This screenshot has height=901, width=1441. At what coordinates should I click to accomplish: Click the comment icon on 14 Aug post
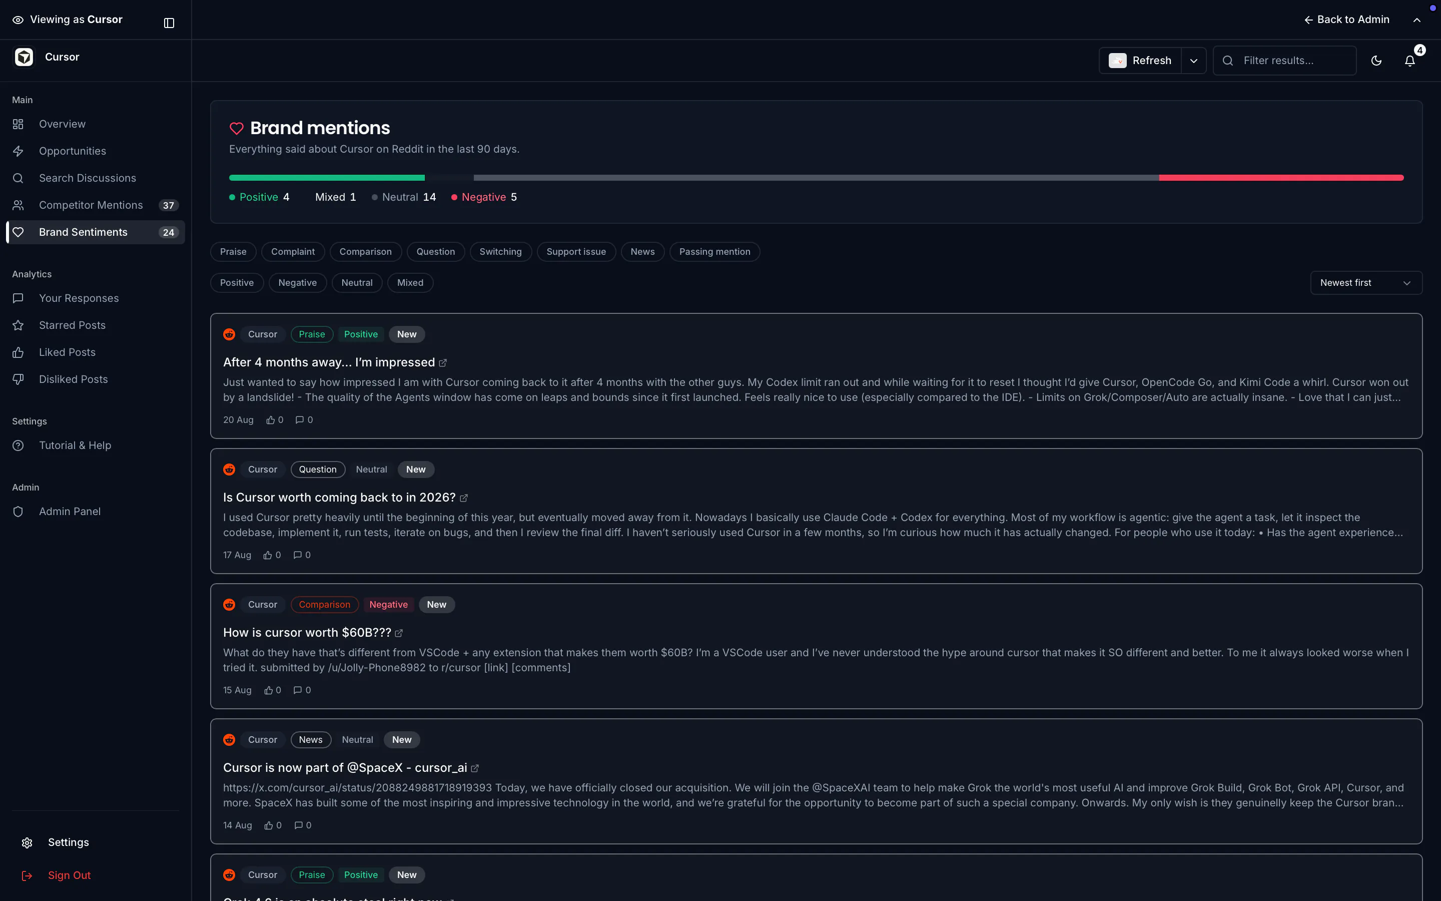click(298, 825)
